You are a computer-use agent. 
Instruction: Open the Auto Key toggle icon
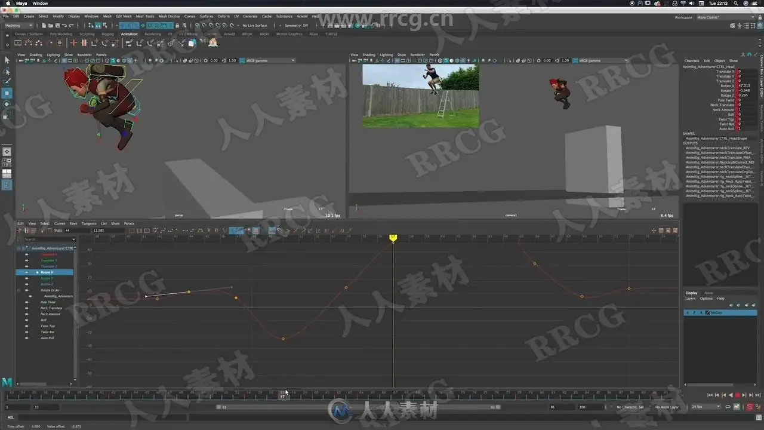750,407
